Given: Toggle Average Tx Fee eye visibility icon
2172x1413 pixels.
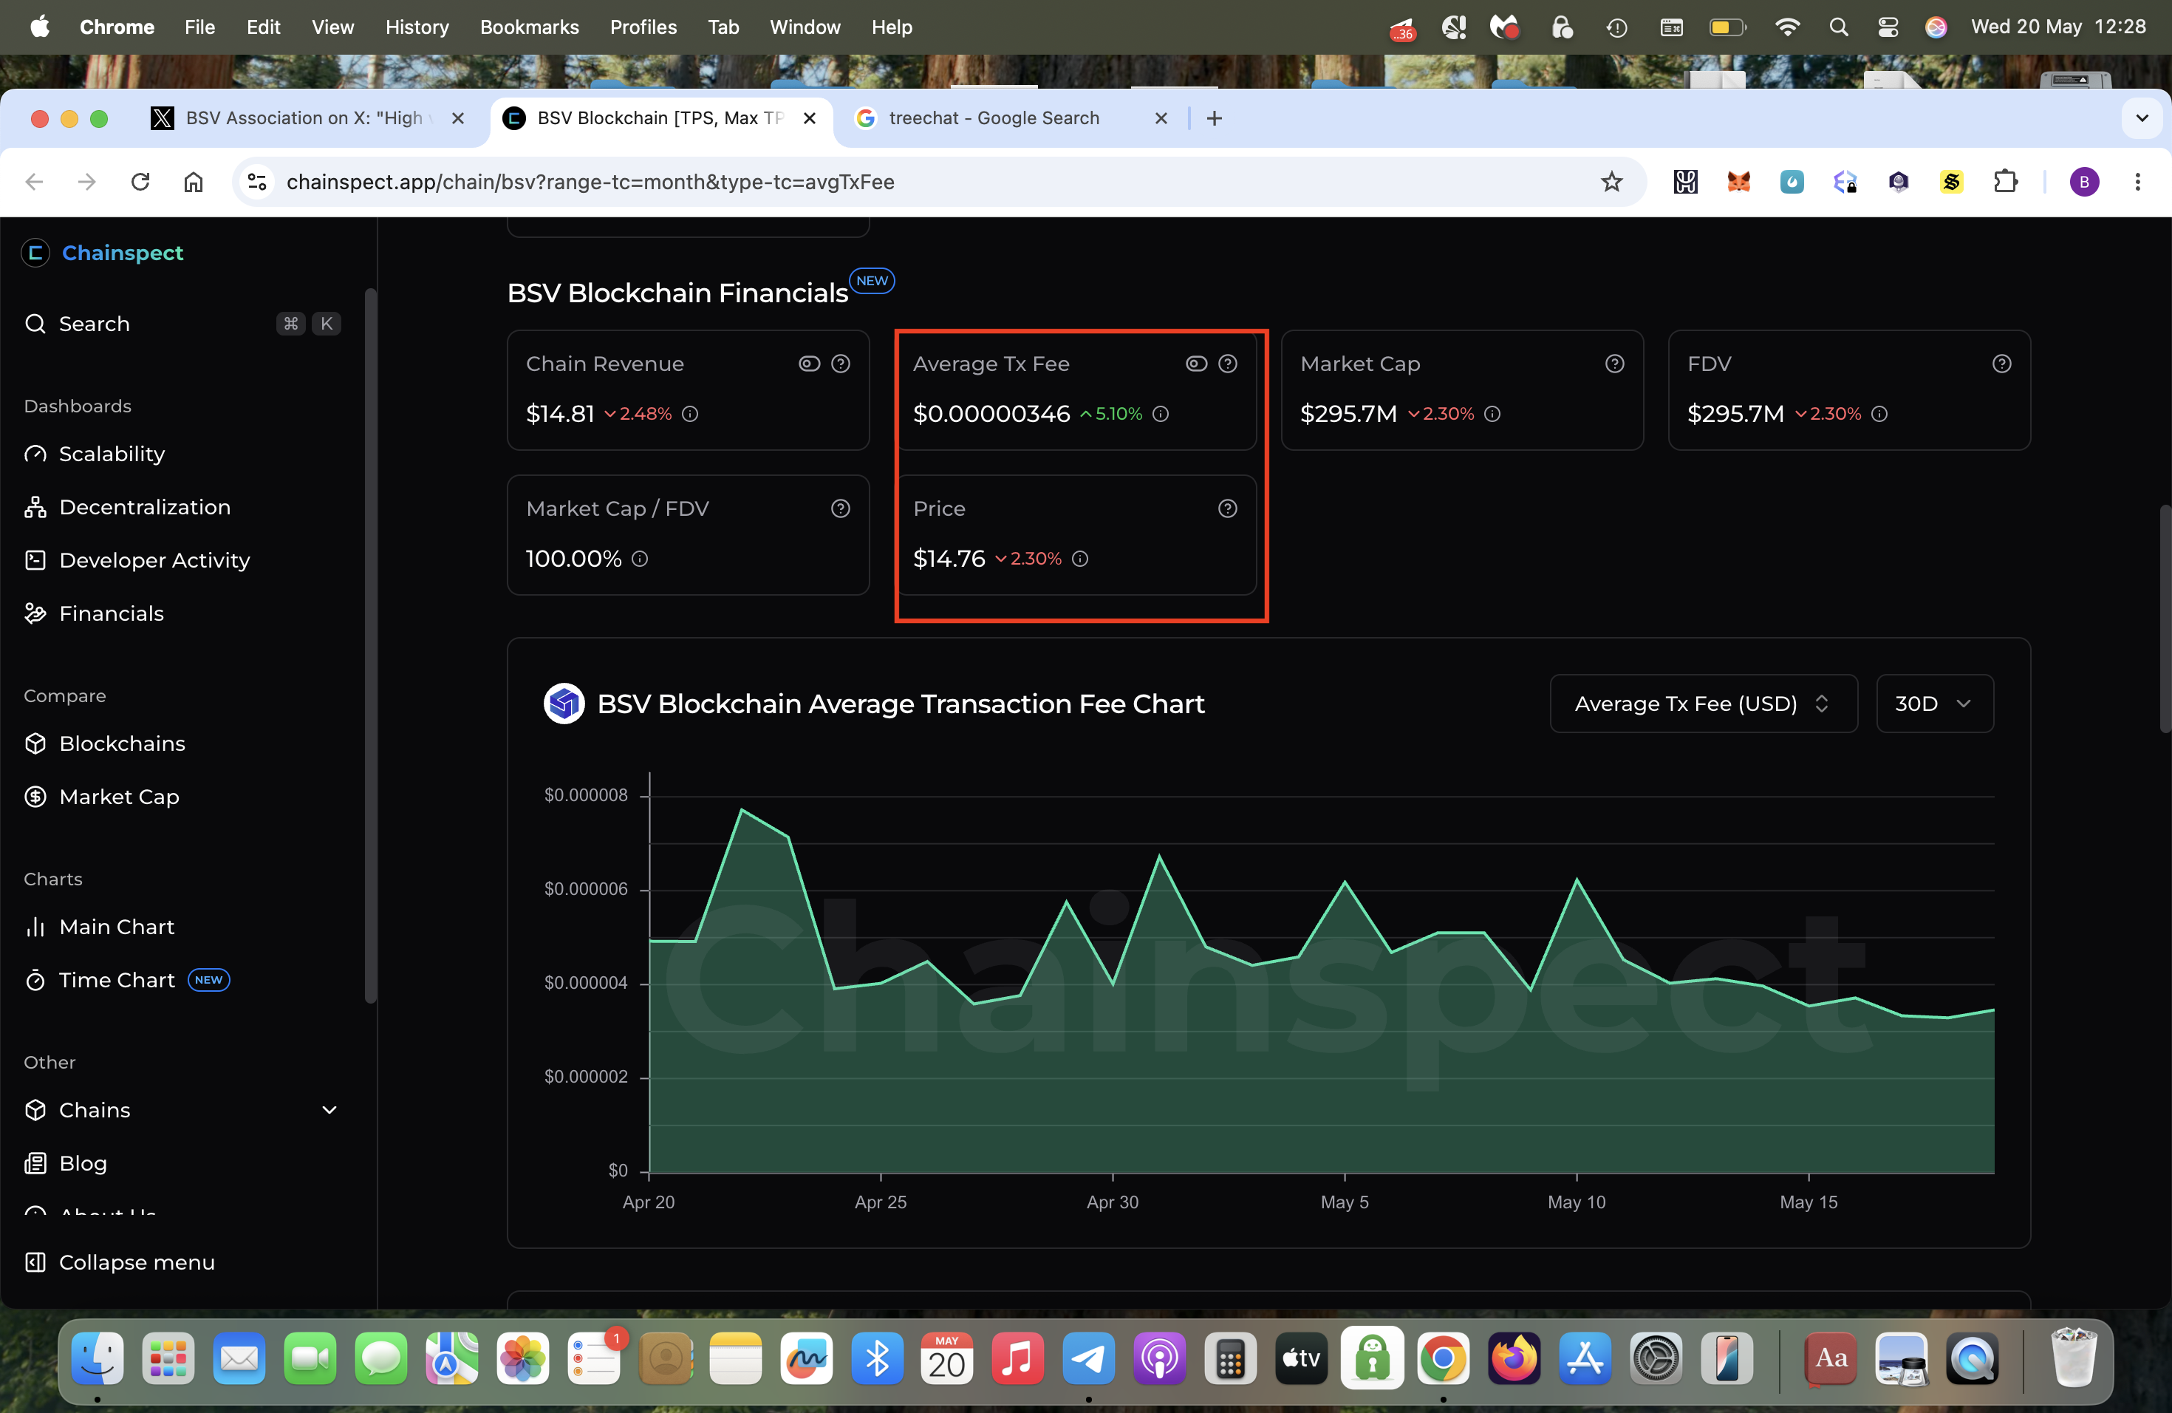Looking at the screenshot, I should pyautogui.click(x=1195, y=364).
